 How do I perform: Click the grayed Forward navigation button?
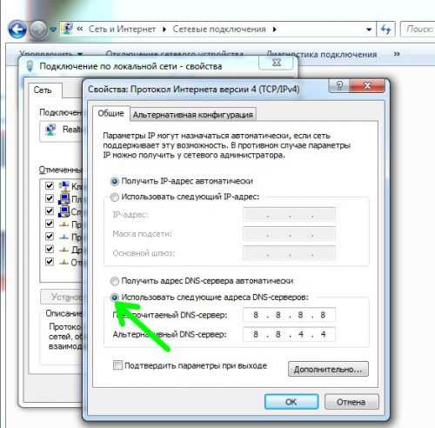[x=38, y=30]
